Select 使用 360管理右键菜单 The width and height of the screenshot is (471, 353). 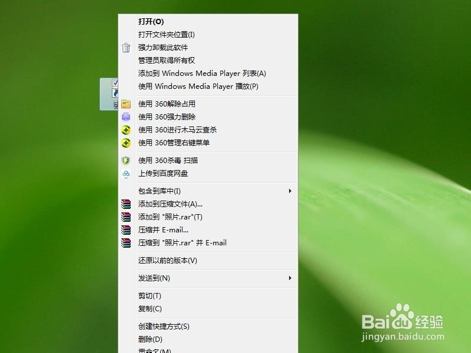(x=208, y=142)
